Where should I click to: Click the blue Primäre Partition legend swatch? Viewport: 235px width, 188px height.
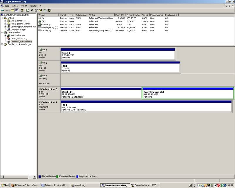(x=40, y=177)
